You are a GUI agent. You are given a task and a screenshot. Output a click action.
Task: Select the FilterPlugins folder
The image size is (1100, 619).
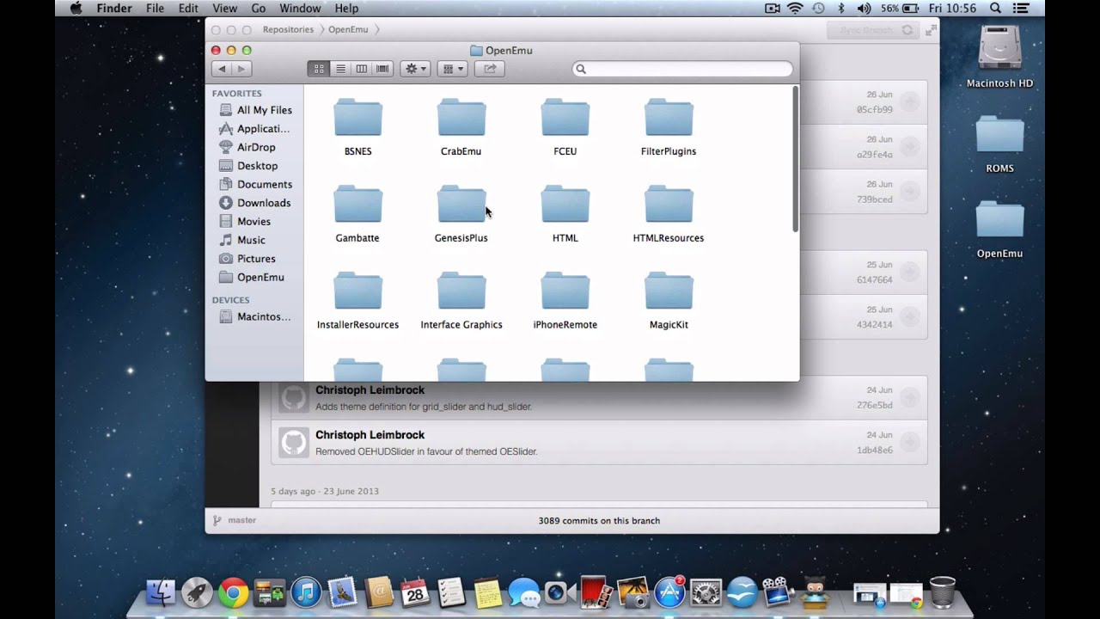point(669,126)
